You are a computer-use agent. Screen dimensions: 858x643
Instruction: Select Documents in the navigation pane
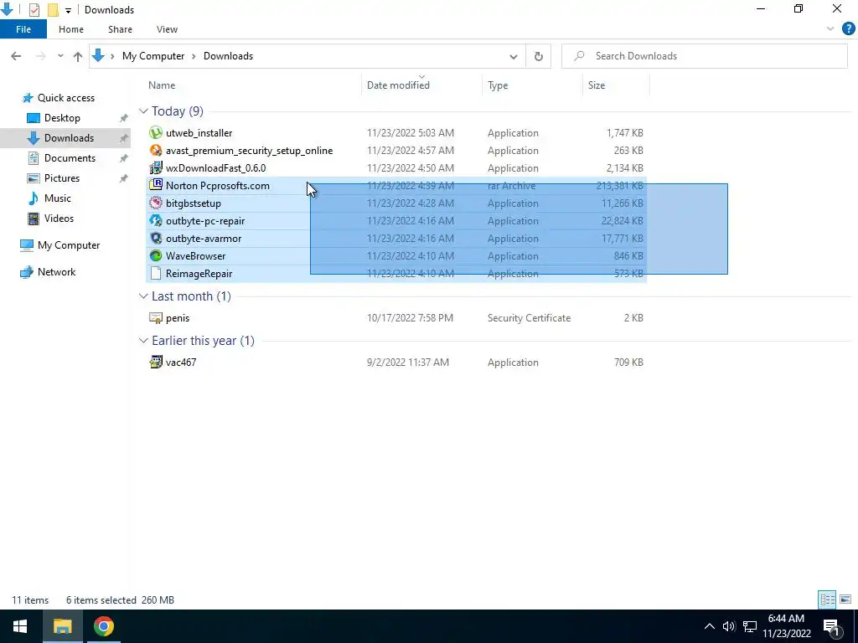pyautogui.click(x=70, y=158)
